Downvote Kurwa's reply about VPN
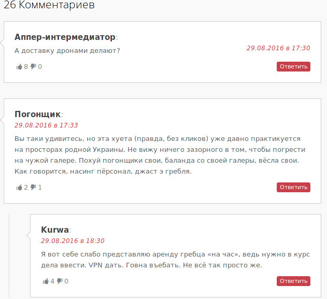The height and width of the screenshot is (299, 327). [60, 281]
